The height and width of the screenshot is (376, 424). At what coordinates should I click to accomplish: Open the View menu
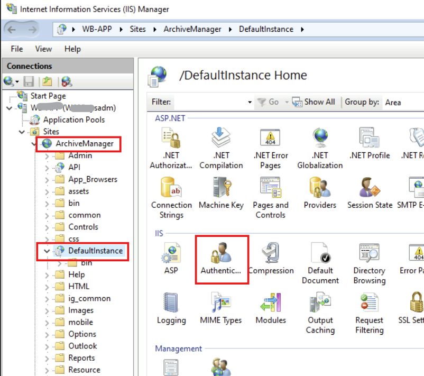[43, 49]
